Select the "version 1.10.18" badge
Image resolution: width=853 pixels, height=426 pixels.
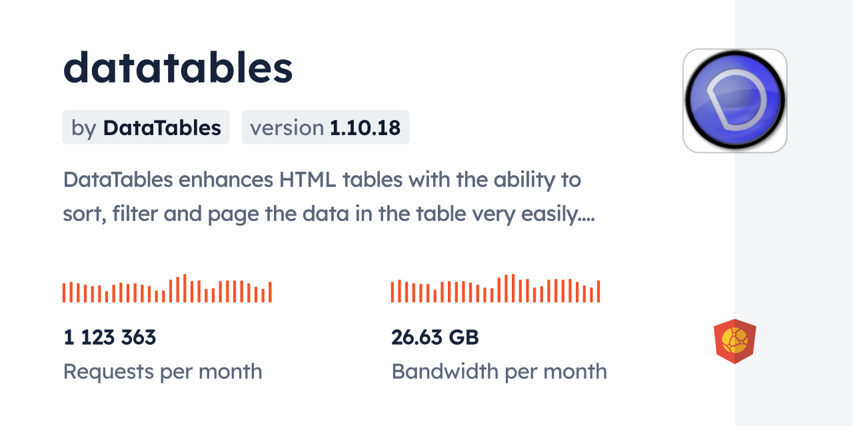[x=325, y=128]
